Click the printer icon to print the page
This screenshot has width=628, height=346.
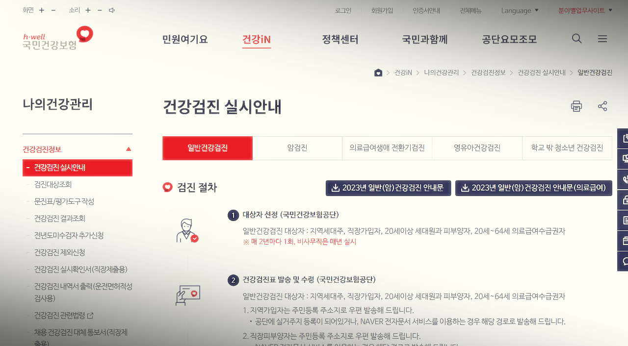click(x=576, y=106)
